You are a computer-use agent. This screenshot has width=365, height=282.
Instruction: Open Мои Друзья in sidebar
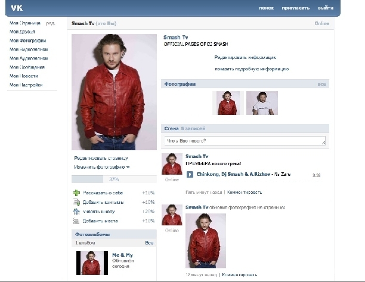coord(22,32)
